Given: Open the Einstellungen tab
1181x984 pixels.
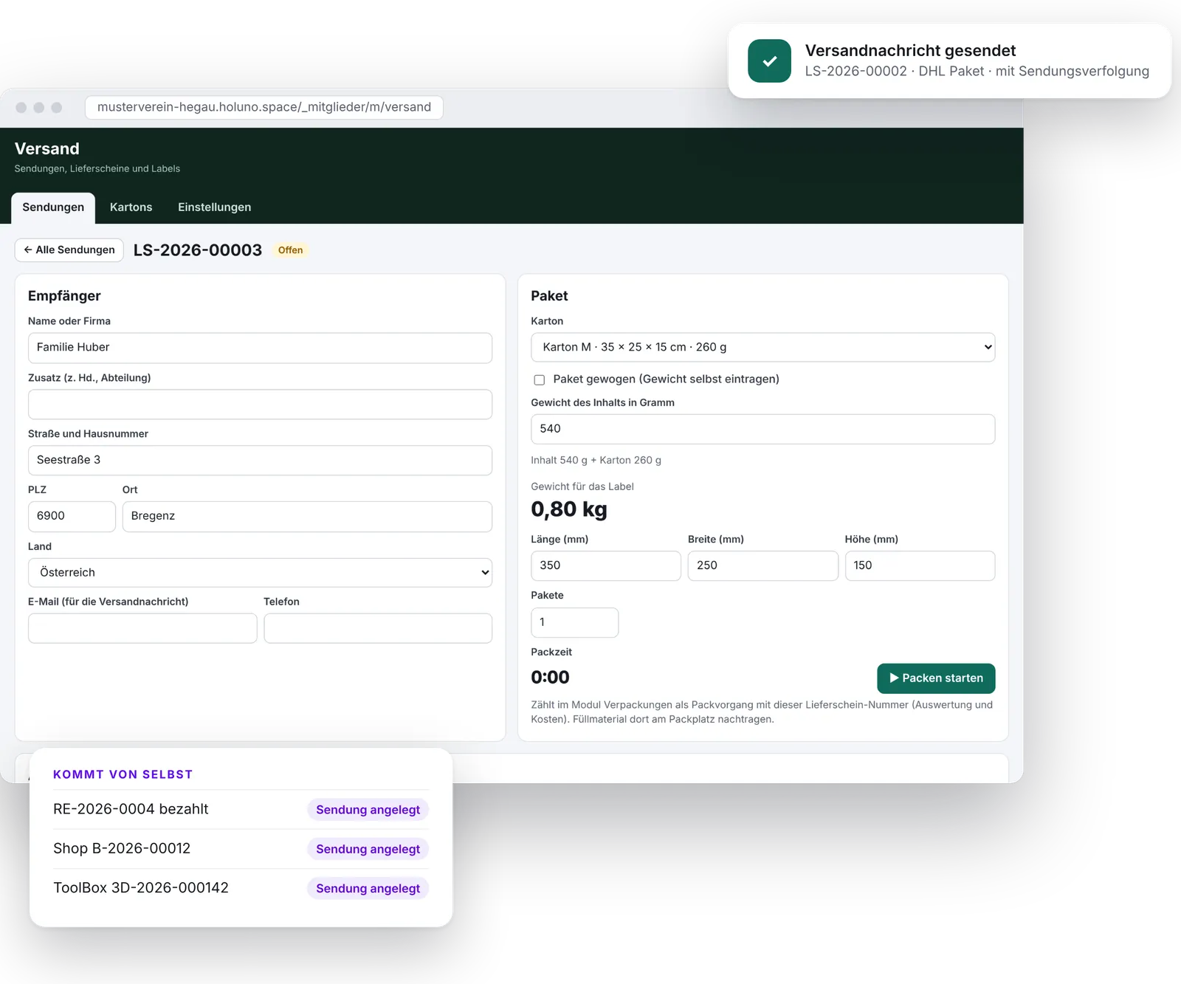Looking at the screenshot, I should pyautogui.click(x=214, y=207).
